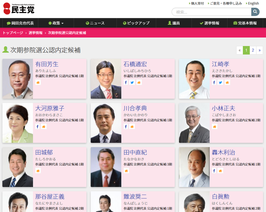Image resolution: width=266 pixels, height=212 pixels.
Task: Open 有田芳生's homepage icon
Action: coord(38,82)
